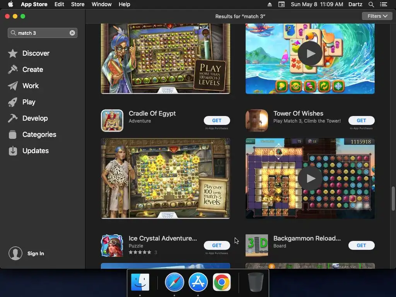
Task: Get Cradle Of Egypt
Action: [217, 121]
